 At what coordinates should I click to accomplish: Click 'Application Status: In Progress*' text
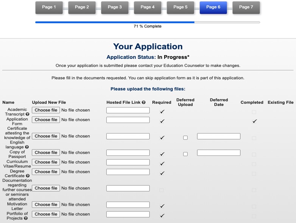pos(148,57)
